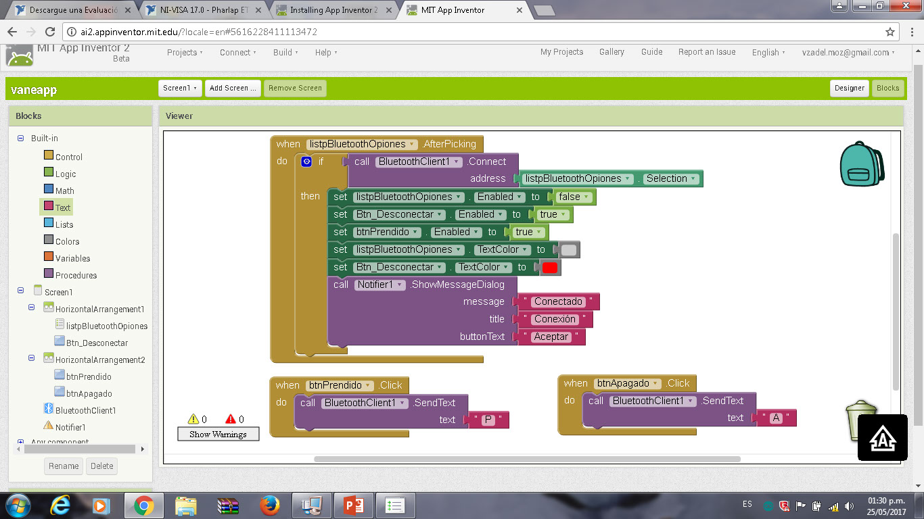The height and width of the screenshot is (519, 924).
Task: Switch to the Installing App Inventor tab
Action: [333, 10]
